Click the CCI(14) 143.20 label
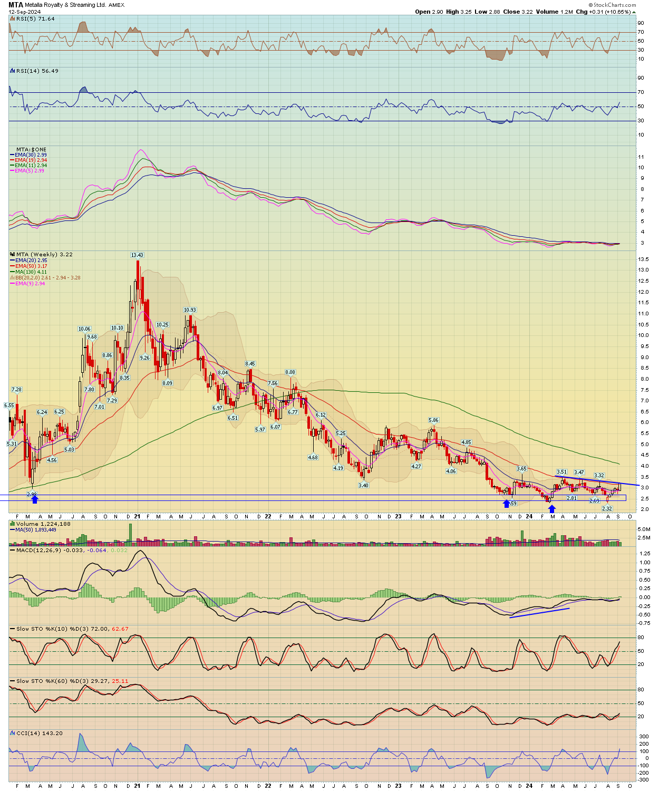This screenshot has width=659, height=791. click(40, 733)
